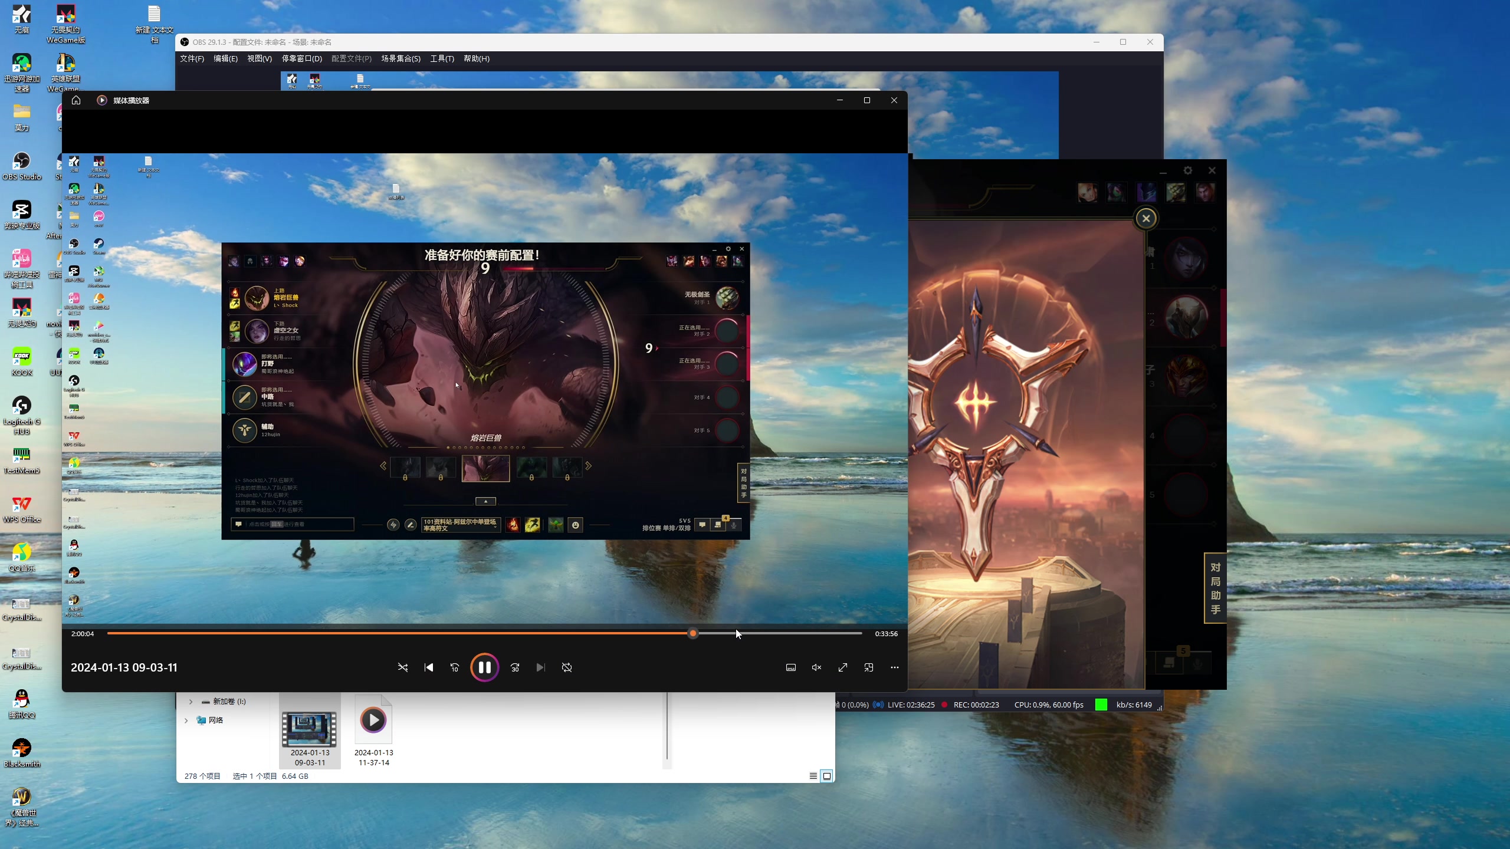Viewport: 1510px width, 849px height.
Task: Skip back 10 seconds
Action: point(454,667)
